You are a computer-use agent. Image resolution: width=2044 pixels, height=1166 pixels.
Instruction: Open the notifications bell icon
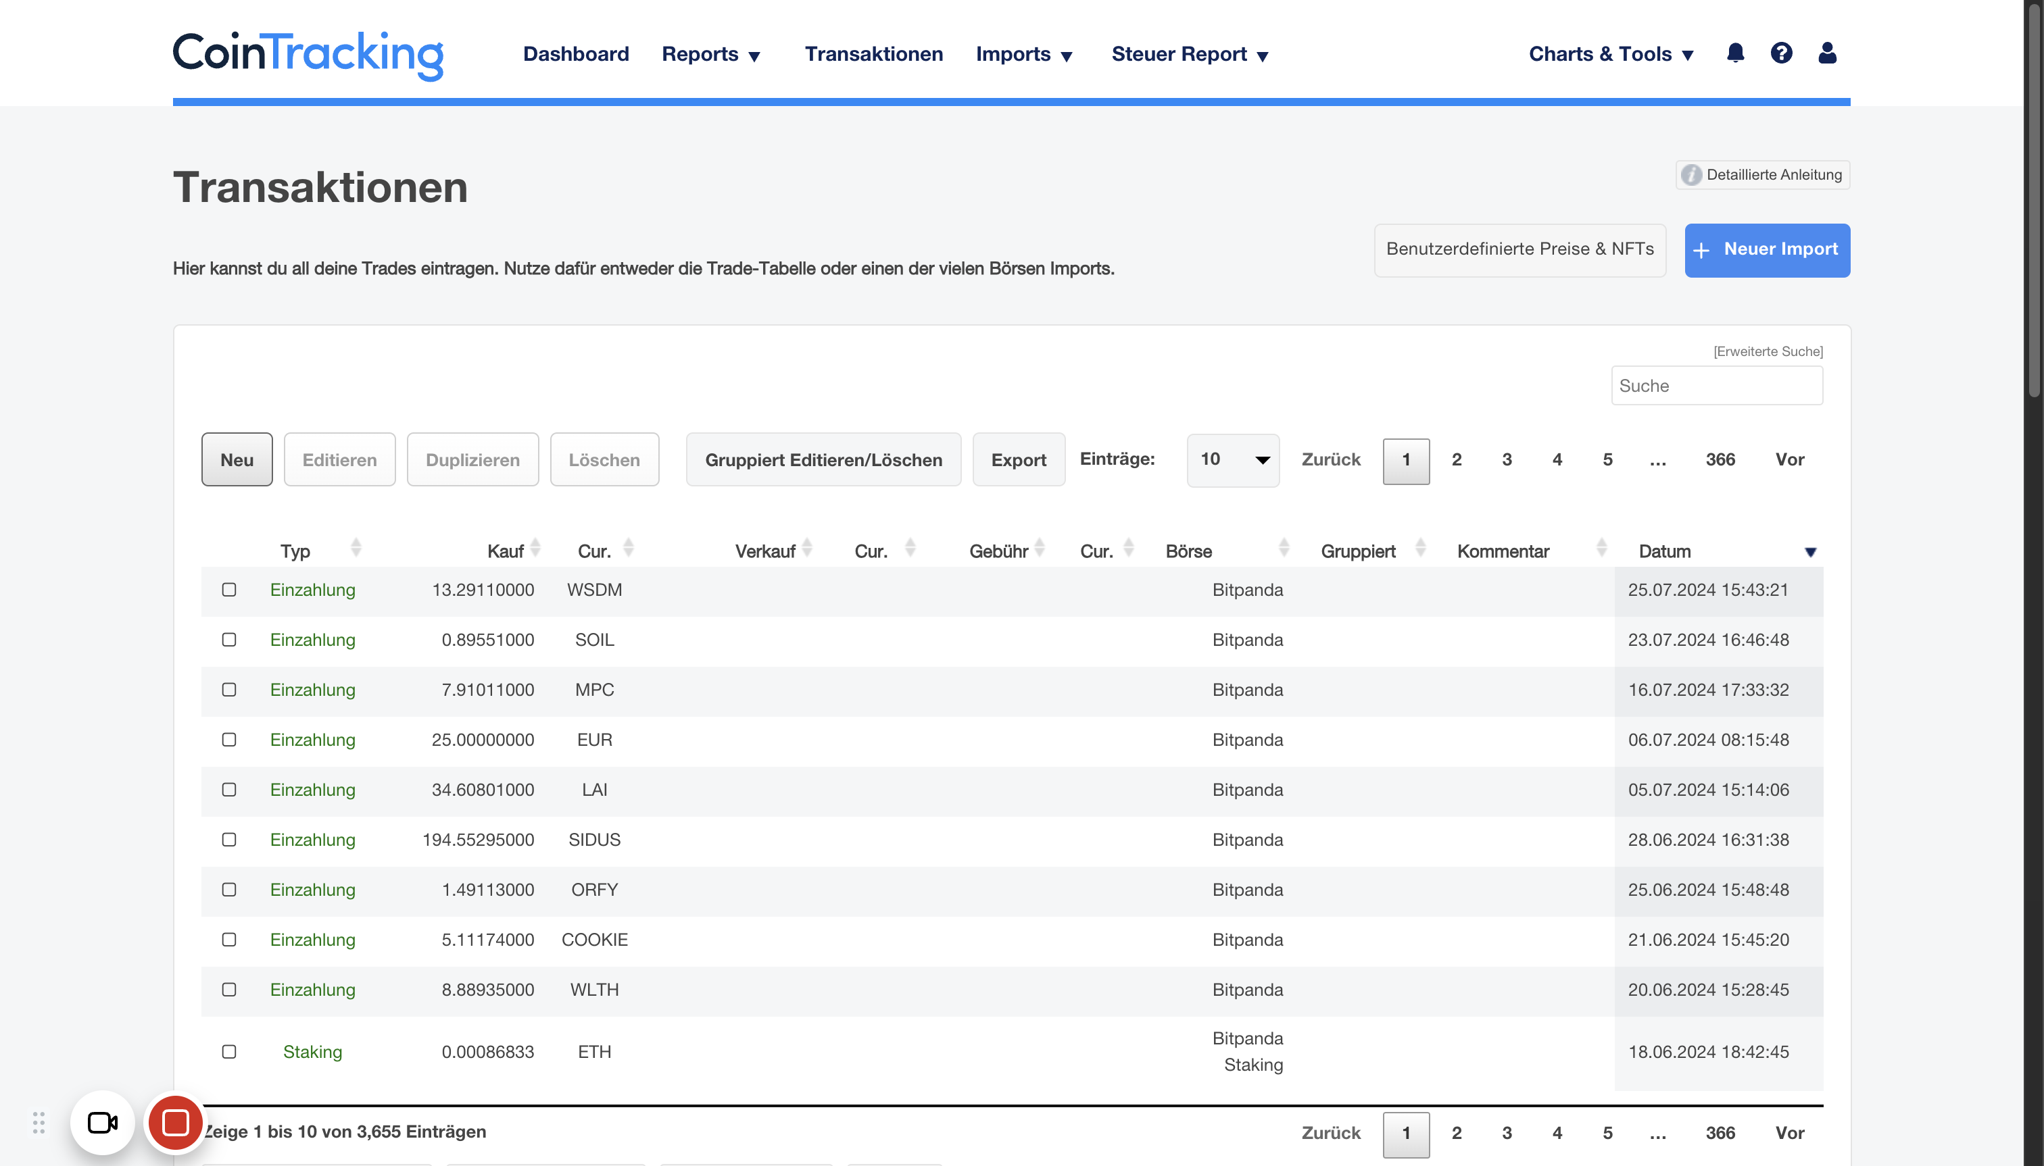click(1736, 53)
